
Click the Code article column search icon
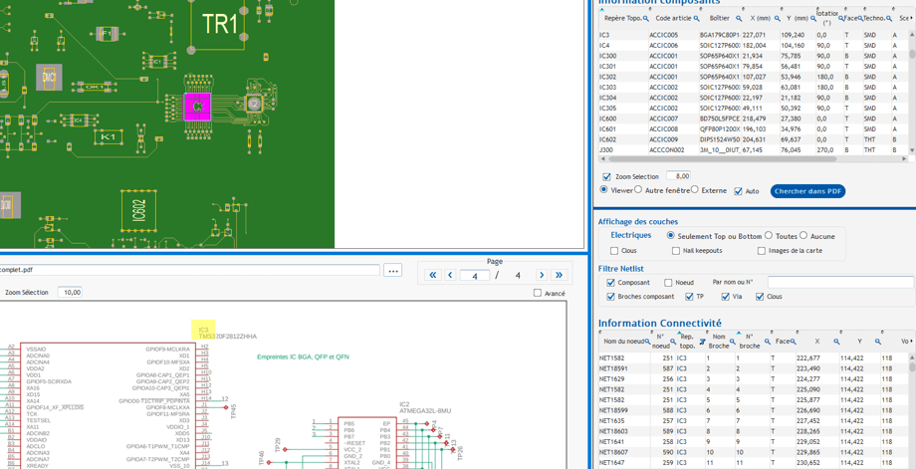pos(696,19)
